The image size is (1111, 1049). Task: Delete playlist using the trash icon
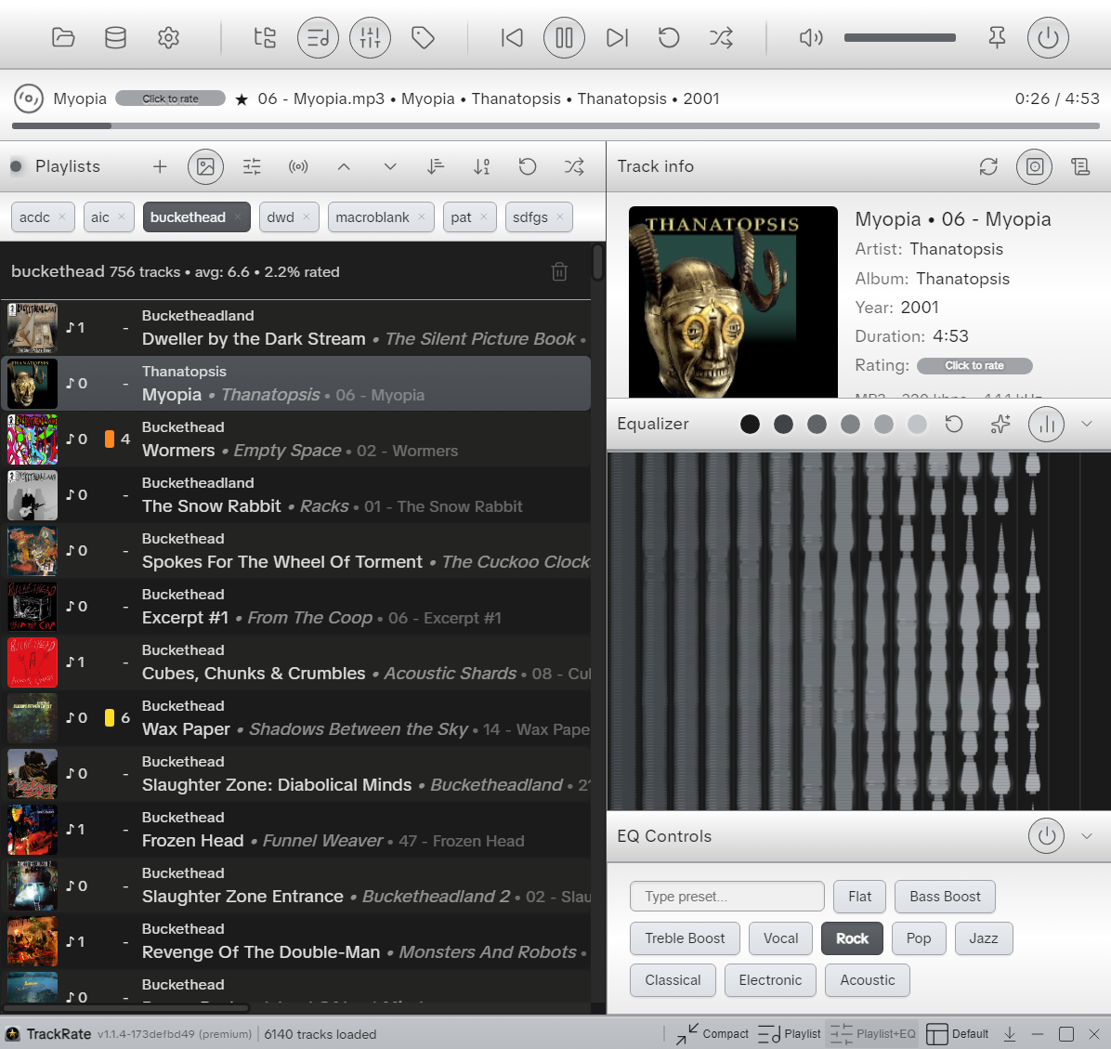pyautogui.click(x=559, y=272)
